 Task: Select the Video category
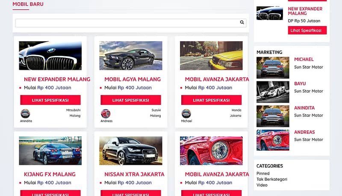262,185
